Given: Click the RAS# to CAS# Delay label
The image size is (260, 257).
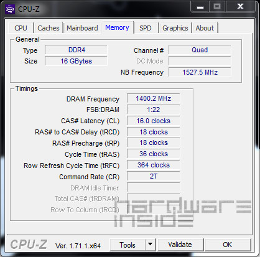Looking at the screenshot, I should (x=77, y=132).
